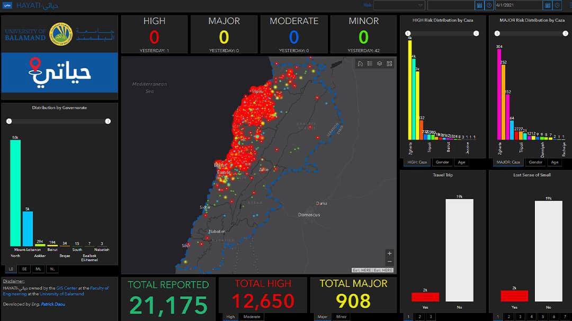Screen dimensions: 572x321
Task: Open calendar picker for the empty date field
Action: click(x=479, y=5)
